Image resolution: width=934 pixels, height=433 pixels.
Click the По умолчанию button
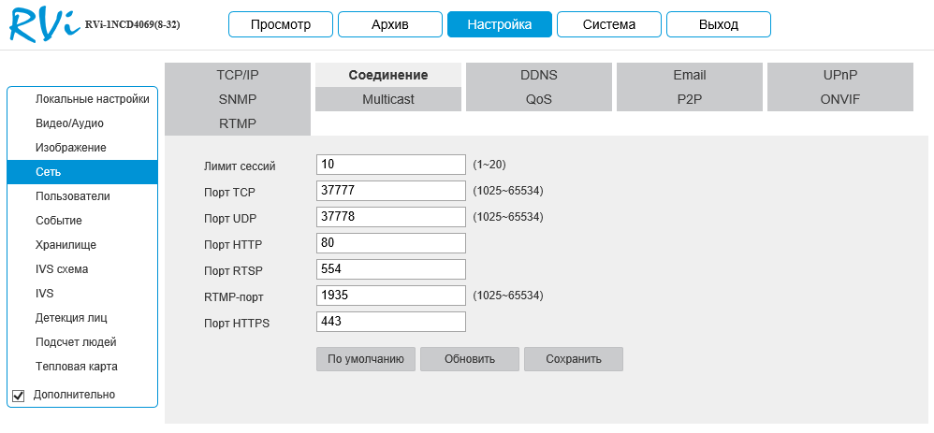(x=365, y=359)
